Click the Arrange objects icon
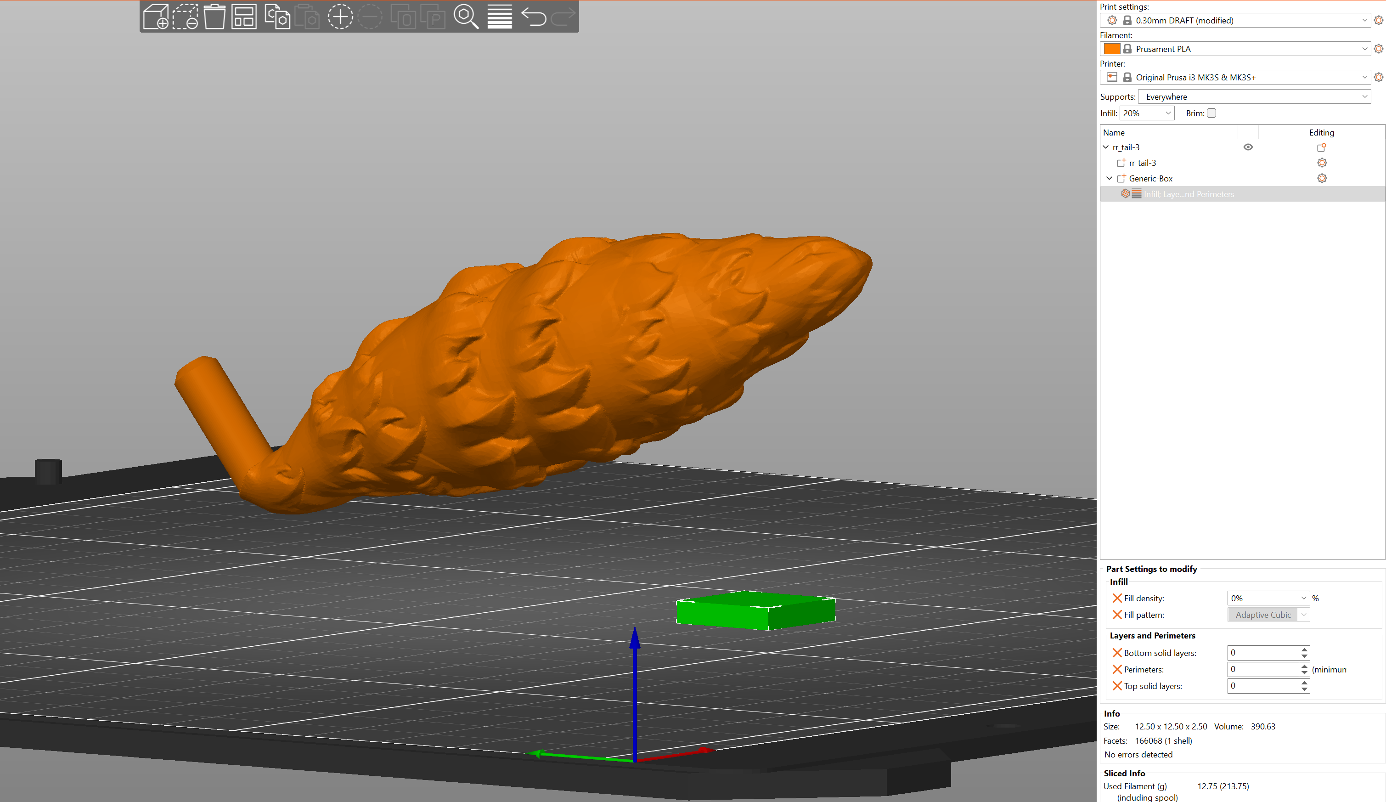This screenshot has width=1386, height=802. (244, 17)
